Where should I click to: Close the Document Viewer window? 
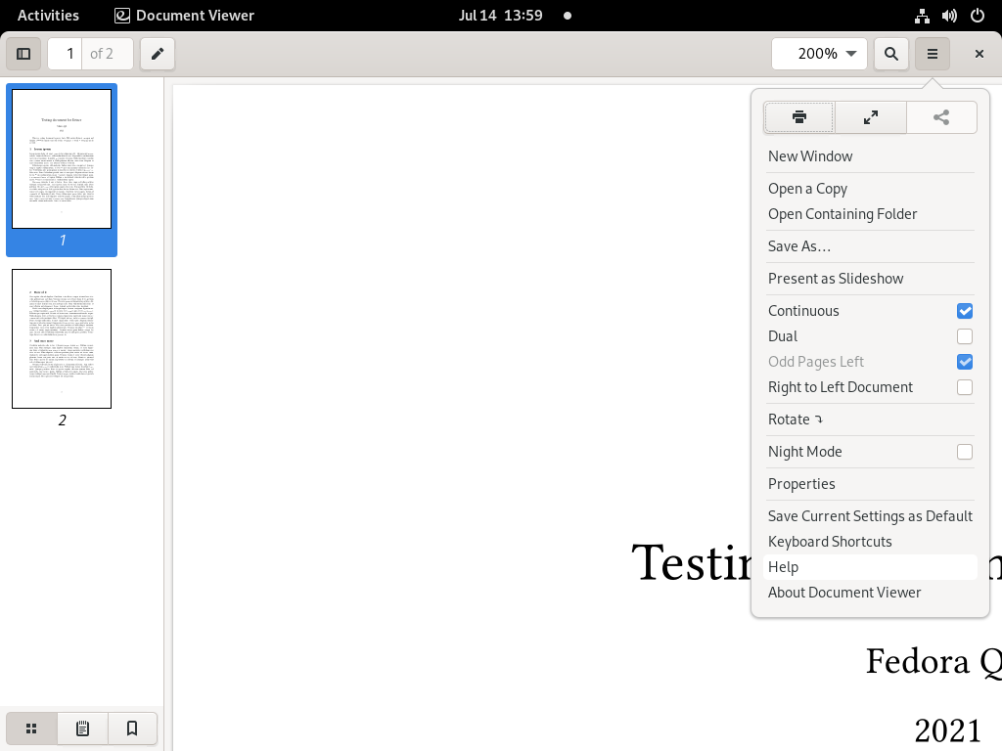[979, 54]
